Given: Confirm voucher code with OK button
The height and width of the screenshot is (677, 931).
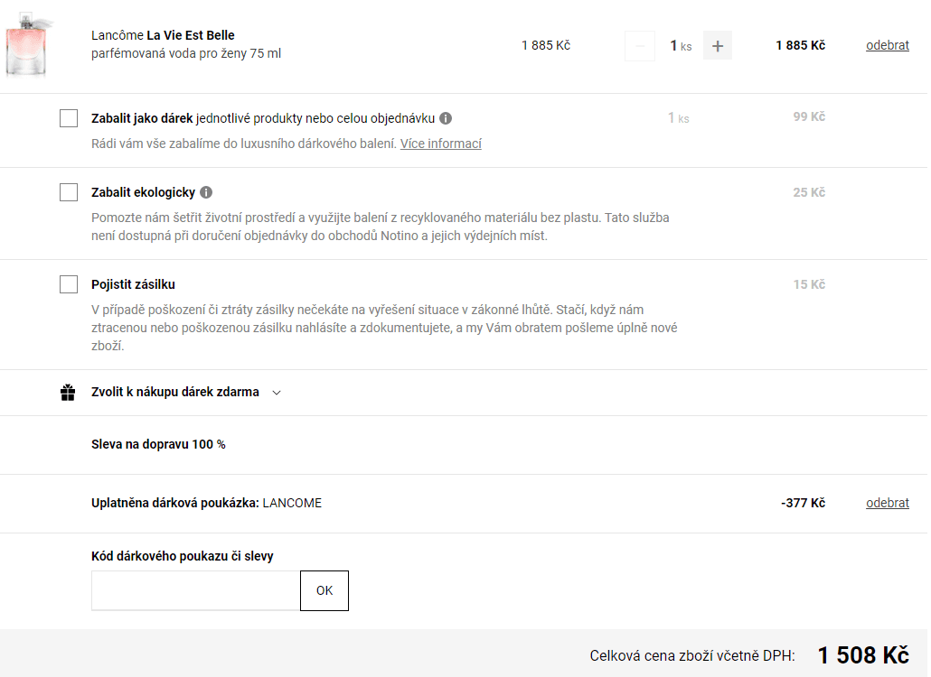Looking at the screenshot, I should [324, 590].
